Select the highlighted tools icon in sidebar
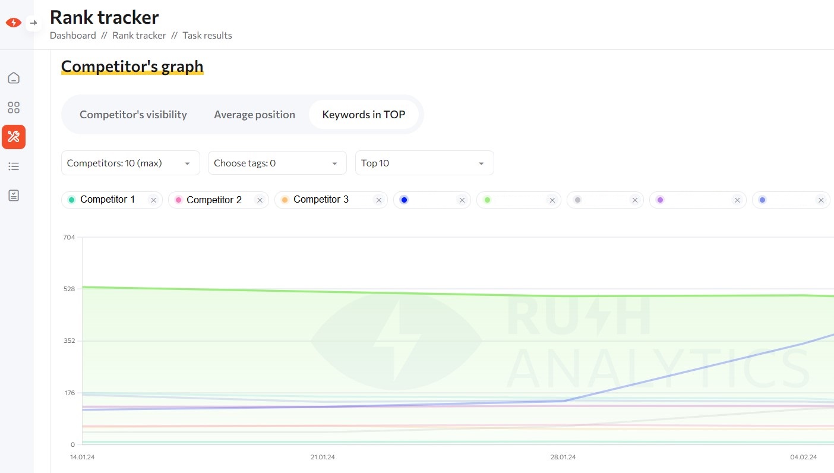834x473 pixels. [14, 137]
